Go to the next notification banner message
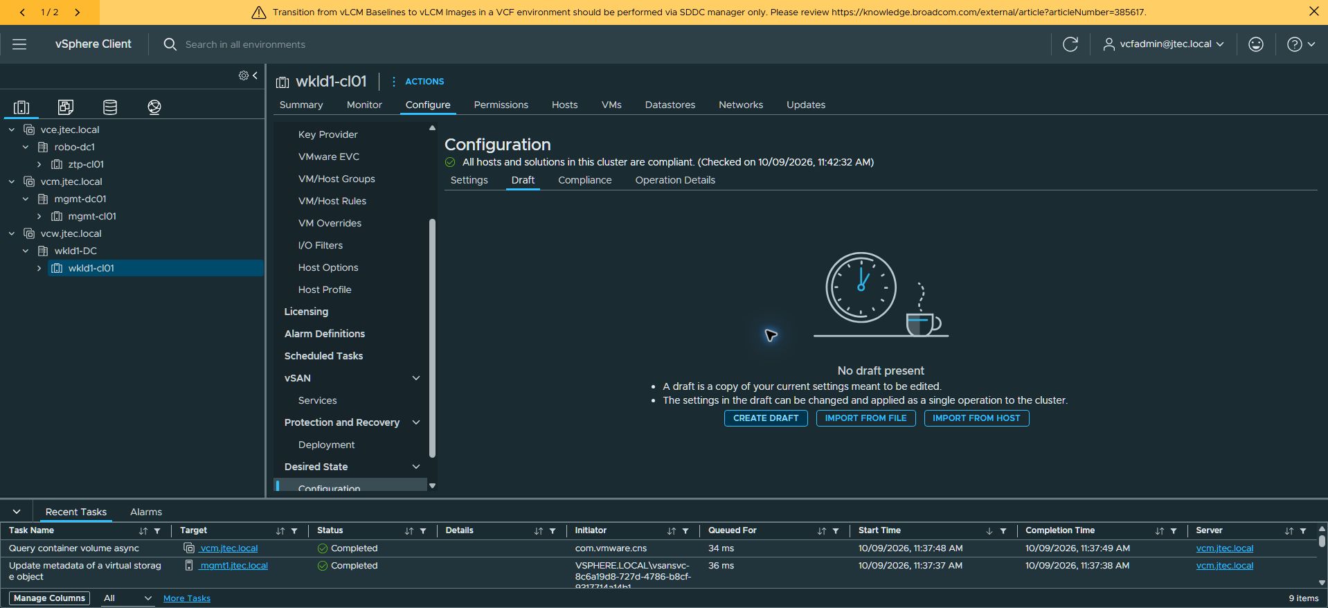 point(77,12)
